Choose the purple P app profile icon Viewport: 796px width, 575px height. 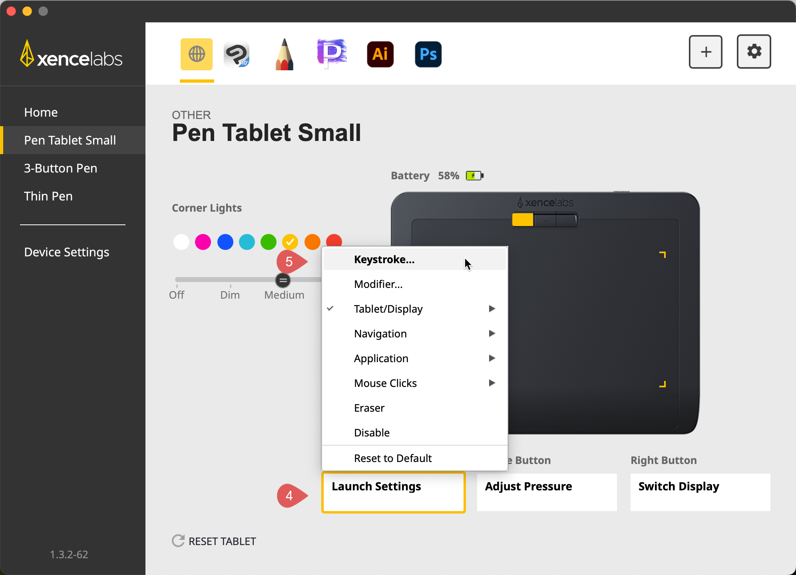332,54
